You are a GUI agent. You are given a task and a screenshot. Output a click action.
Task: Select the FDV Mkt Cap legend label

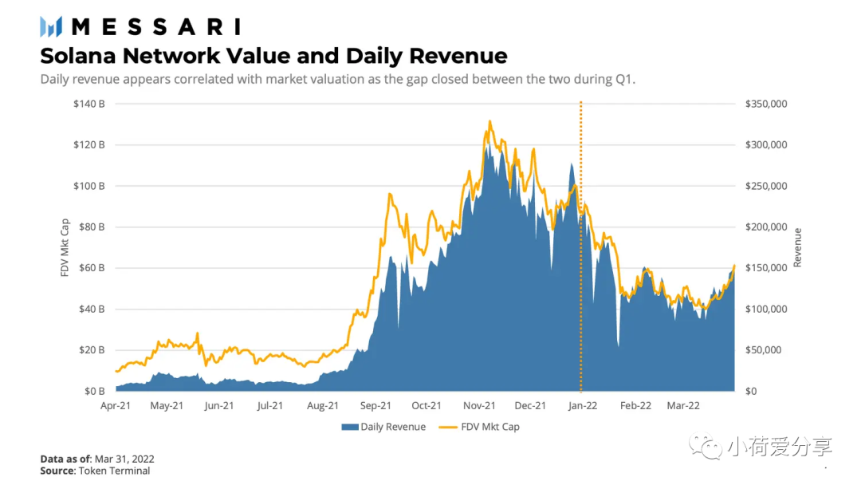coord(490,427)
